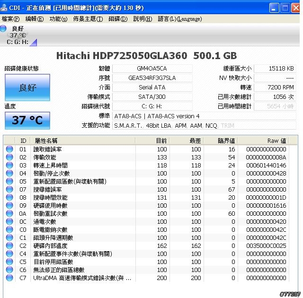The height and width of the screenshot is (298, 303).
Task: Click status icon for 04 啟動/停止次數
Action: pos(9,173)
